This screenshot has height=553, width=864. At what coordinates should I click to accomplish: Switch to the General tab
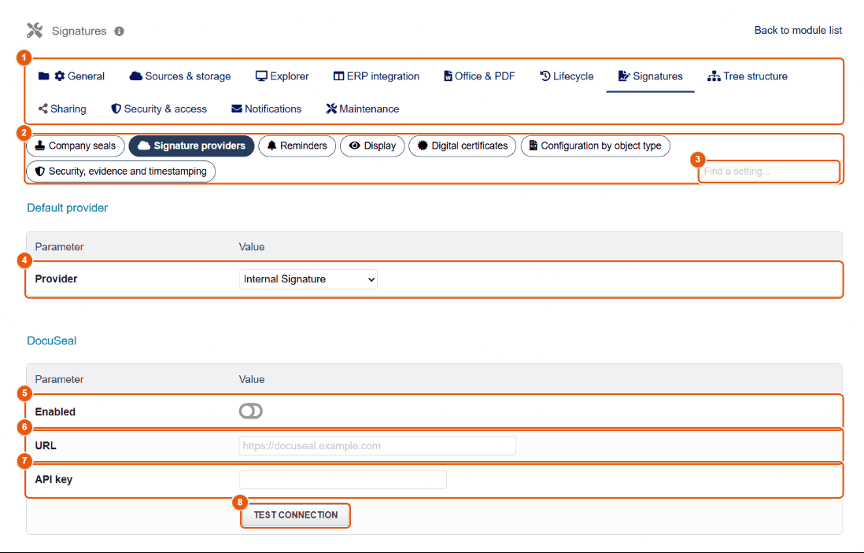(x=72, y=76)
